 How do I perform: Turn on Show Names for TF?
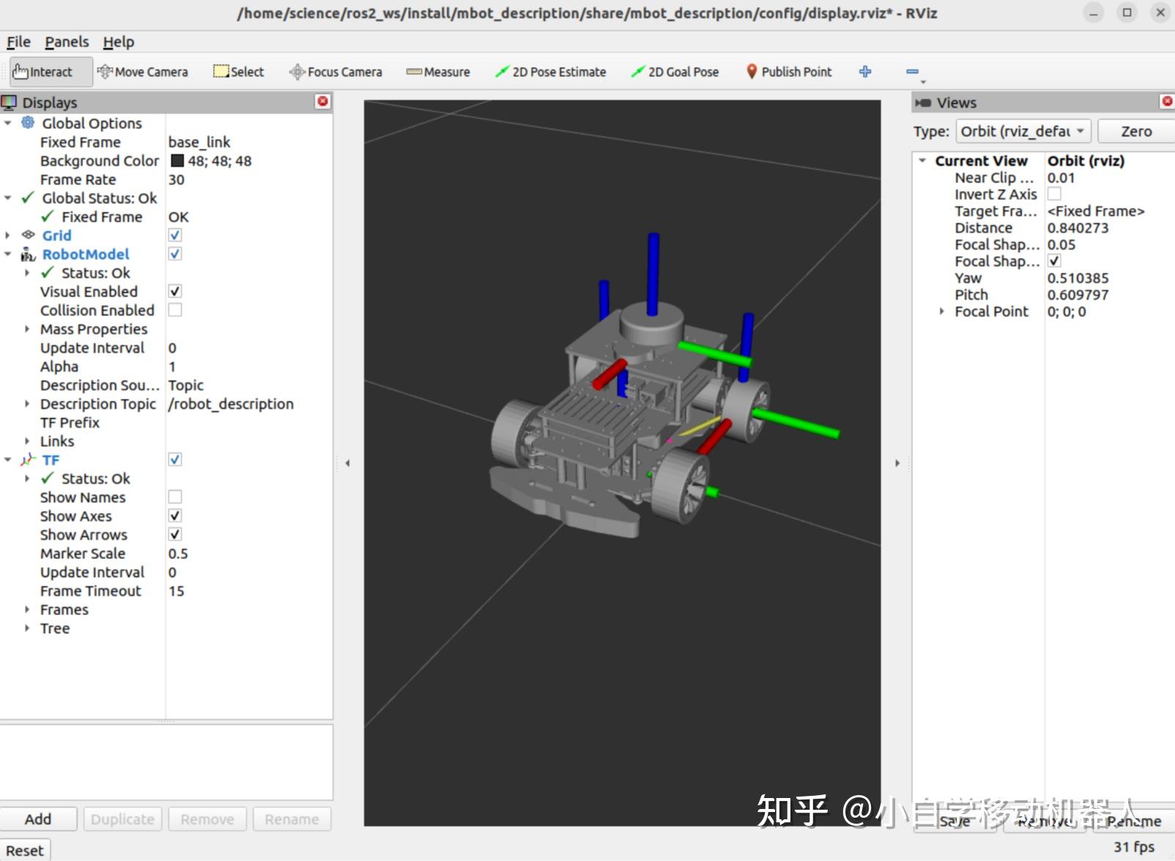click(175, 497)
